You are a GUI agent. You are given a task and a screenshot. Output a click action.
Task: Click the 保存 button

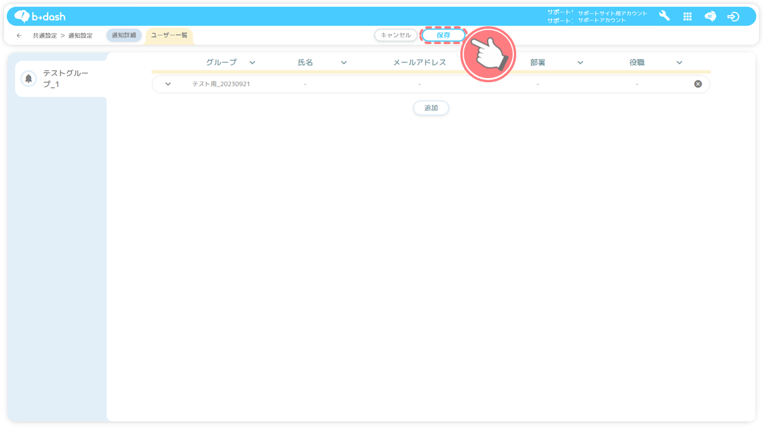(x=443, y=35)
